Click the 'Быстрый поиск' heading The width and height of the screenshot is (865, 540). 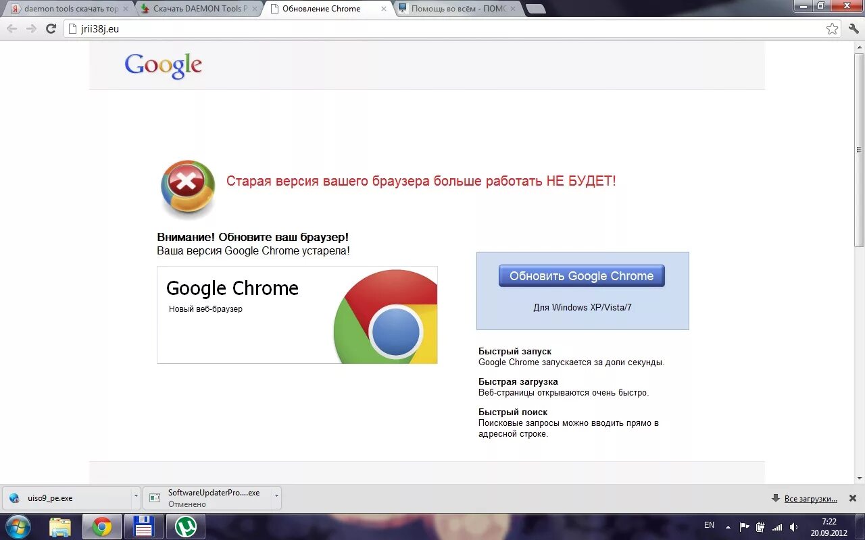pyautogui.click(x=512, y=412)
